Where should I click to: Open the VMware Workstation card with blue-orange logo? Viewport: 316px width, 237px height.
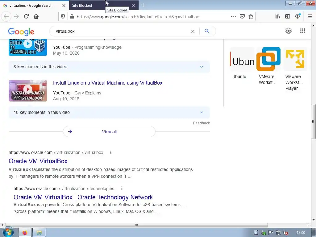pos(268,66)
